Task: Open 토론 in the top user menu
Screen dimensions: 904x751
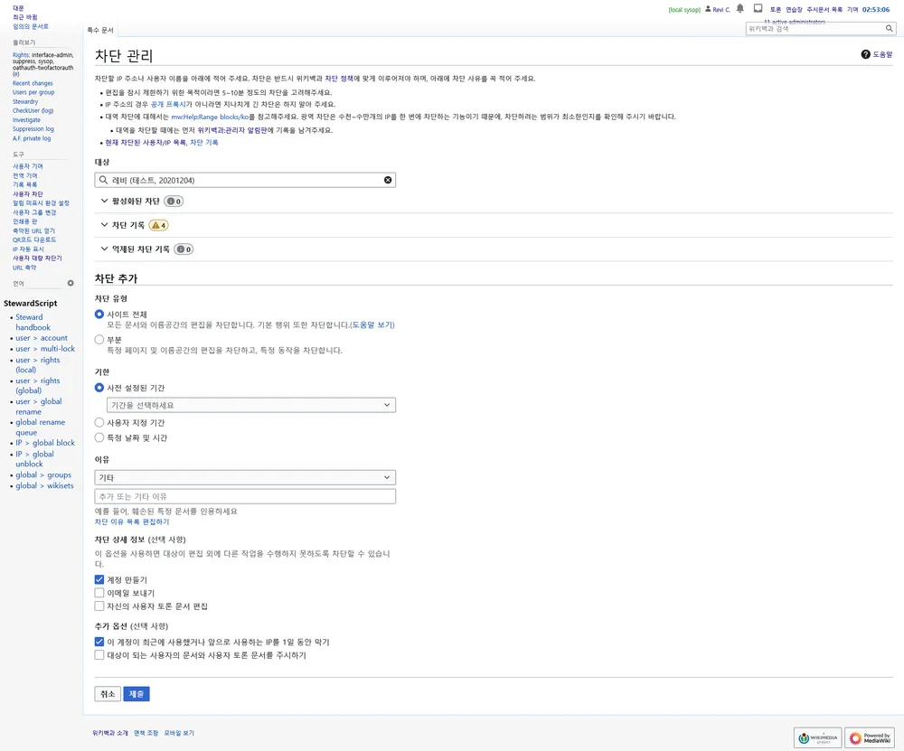Action: click(x=776, y=9)
